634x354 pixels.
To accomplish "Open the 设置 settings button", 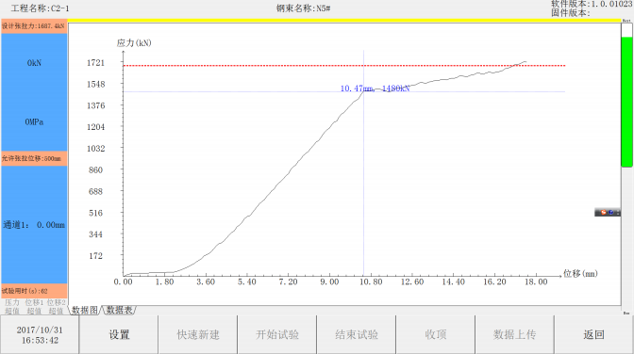I will tap(119, 334).
